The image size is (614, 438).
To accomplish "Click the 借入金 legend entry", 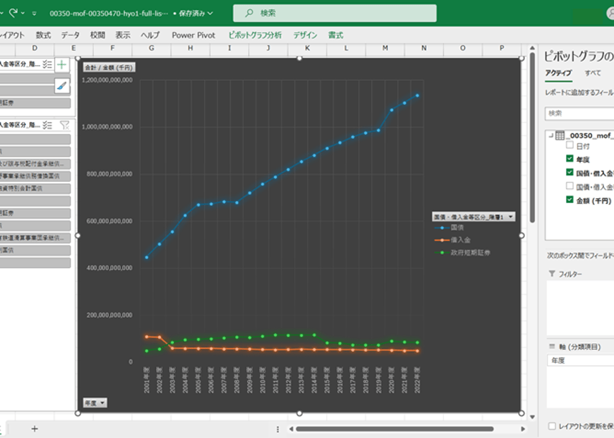I will pos(453,240).
